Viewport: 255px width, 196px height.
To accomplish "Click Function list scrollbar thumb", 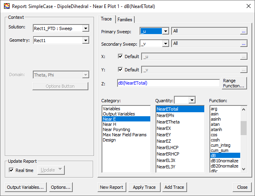I will 243,128.
